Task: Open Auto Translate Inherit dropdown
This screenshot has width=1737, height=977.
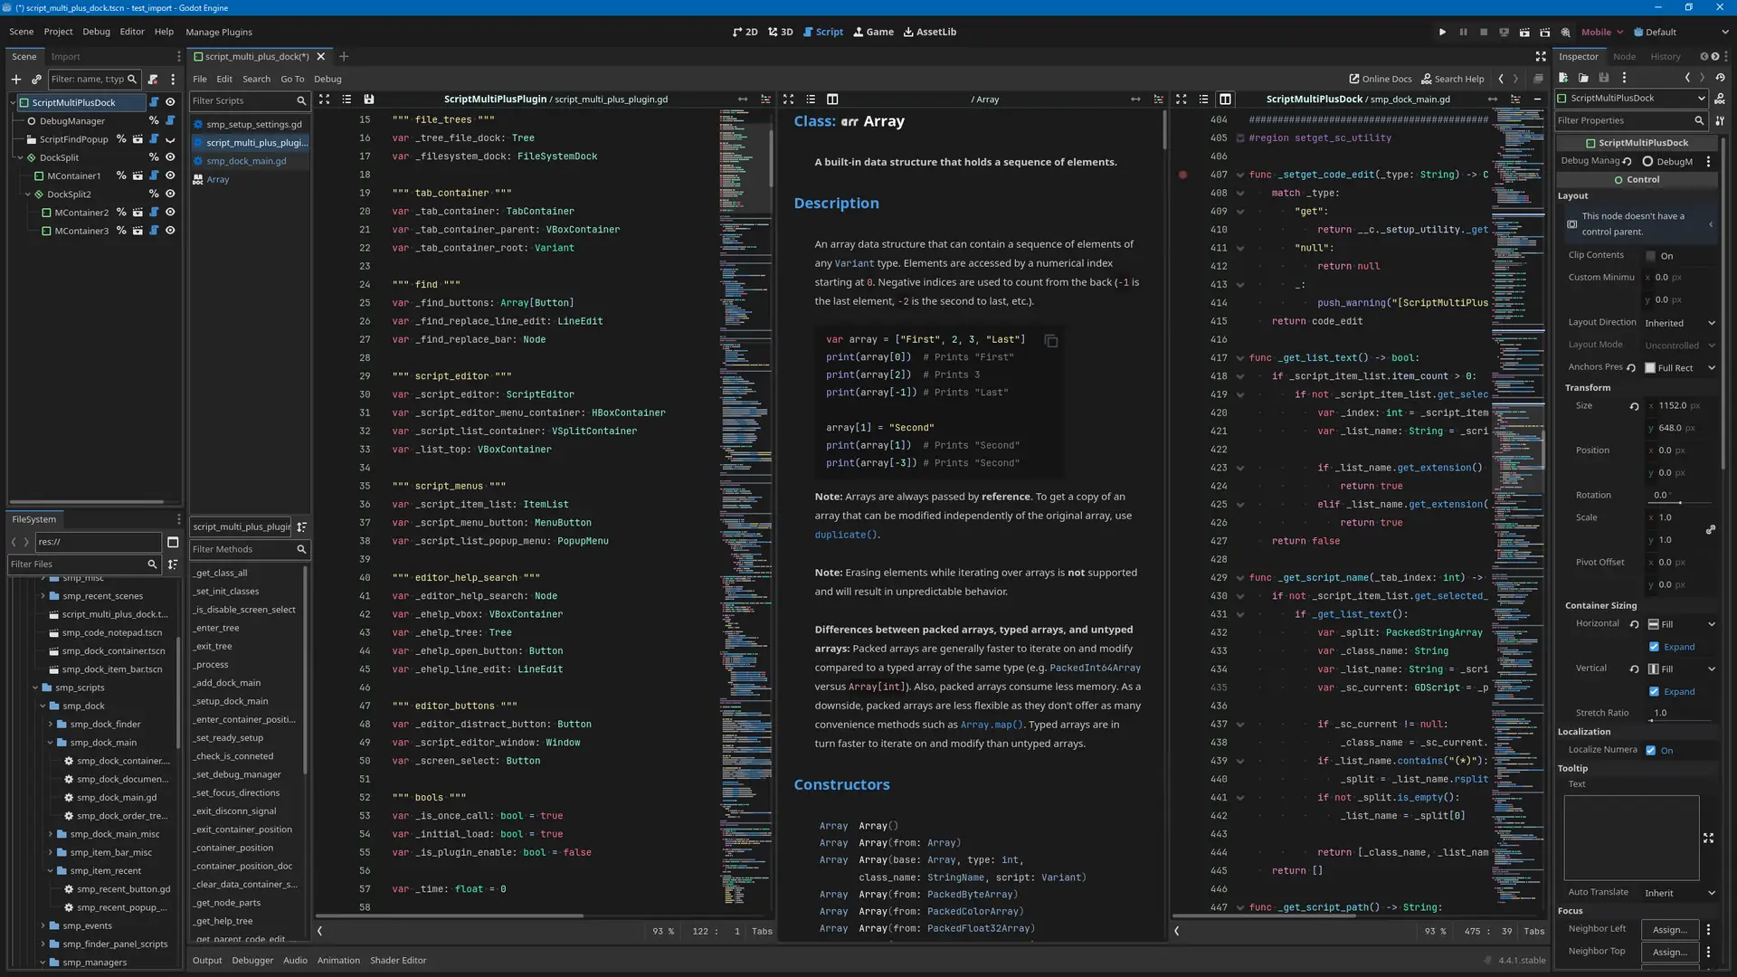Action: pyautogui.click(x=1680, y=893)
